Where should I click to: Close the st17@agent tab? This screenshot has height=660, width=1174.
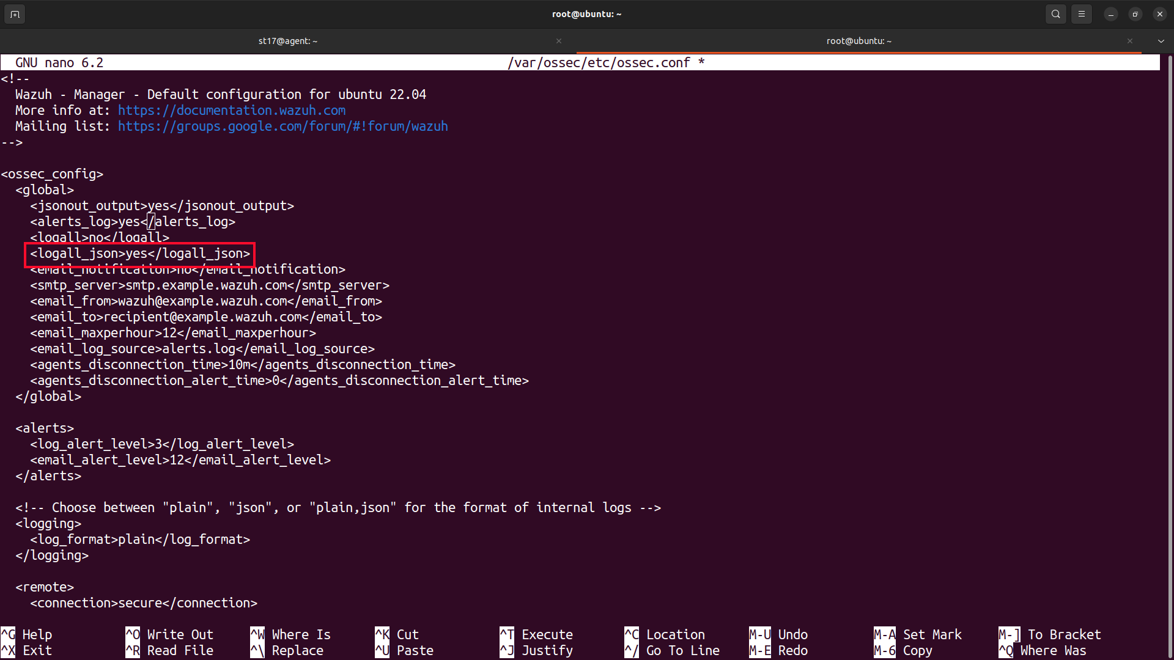pos(558,41)
